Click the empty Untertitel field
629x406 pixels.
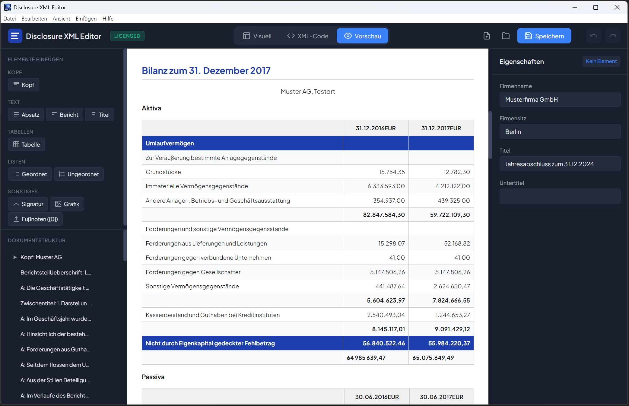[x=560, y=196]
